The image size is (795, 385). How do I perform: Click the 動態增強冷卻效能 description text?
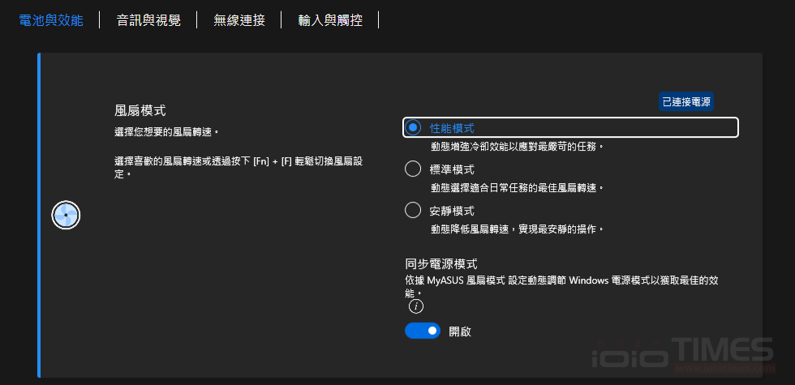517,147
